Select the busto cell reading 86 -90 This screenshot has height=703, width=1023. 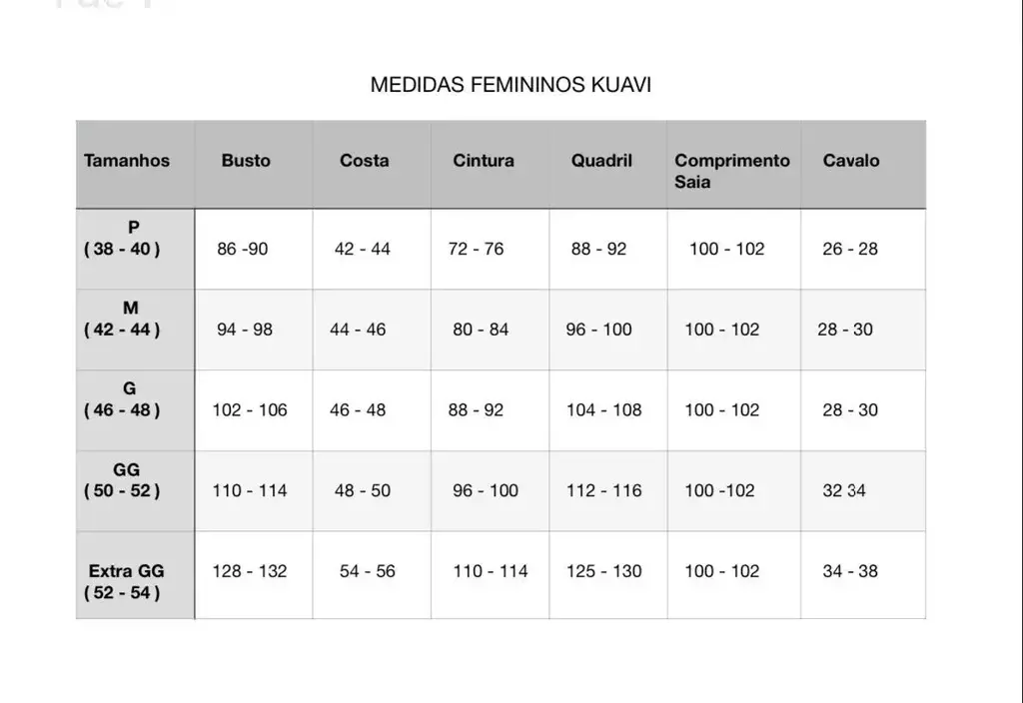(x=242, y=249)
